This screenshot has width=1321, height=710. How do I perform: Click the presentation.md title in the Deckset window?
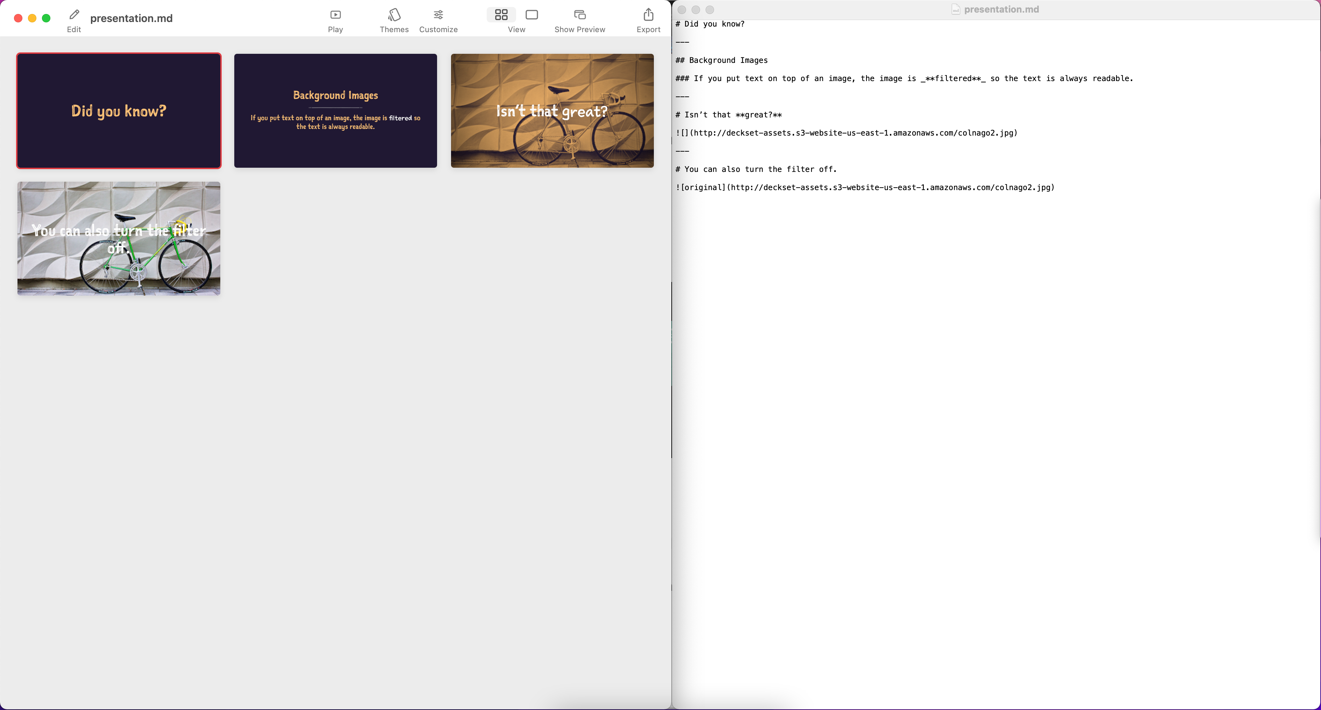131,19
